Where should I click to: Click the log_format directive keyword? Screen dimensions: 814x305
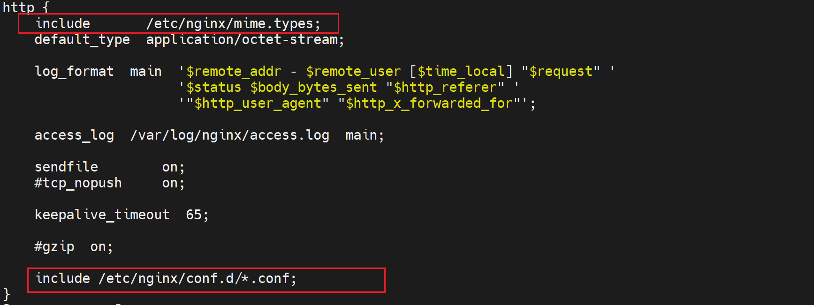point(74,72)
